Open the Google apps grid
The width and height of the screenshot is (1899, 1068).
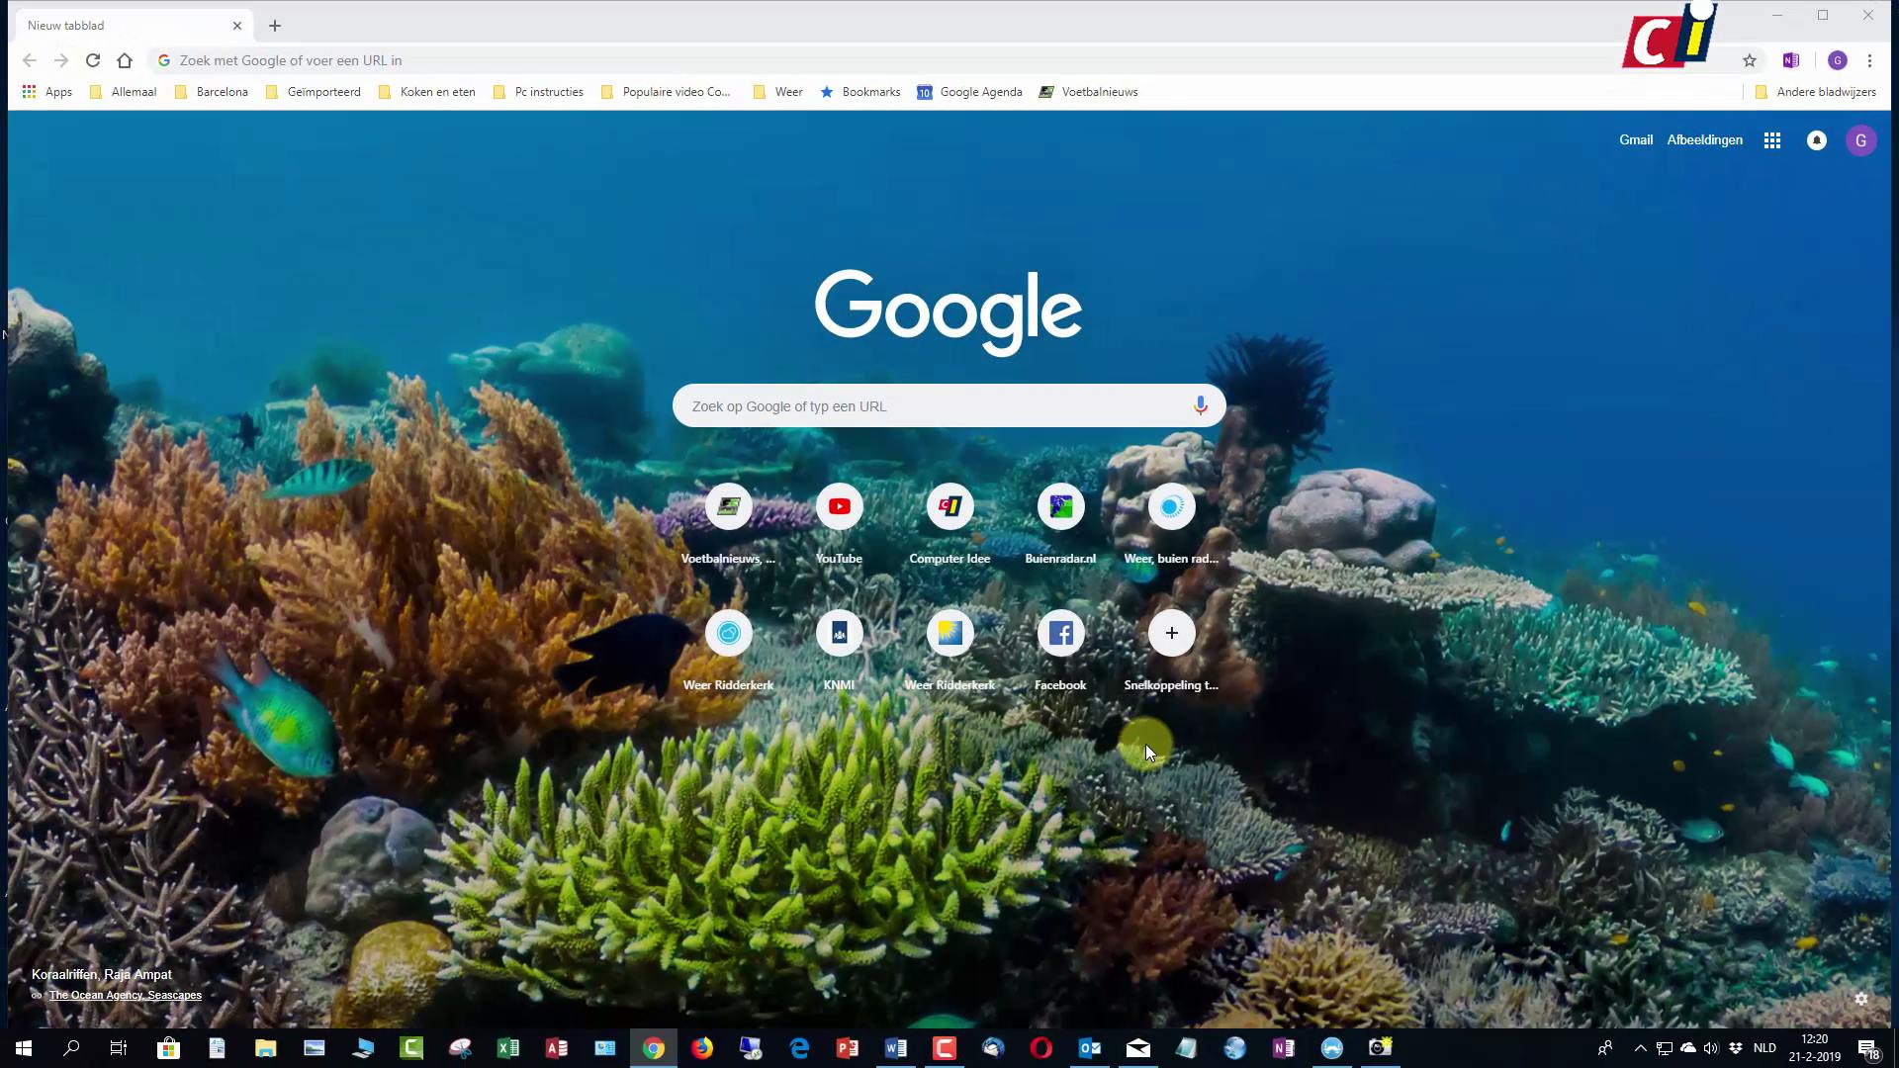1771,139
